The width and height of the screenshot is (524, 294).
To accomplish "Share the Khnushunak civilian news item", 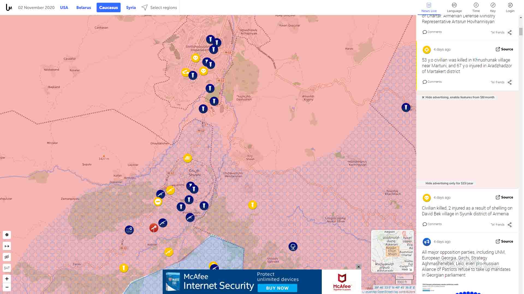I will [510, 82].
